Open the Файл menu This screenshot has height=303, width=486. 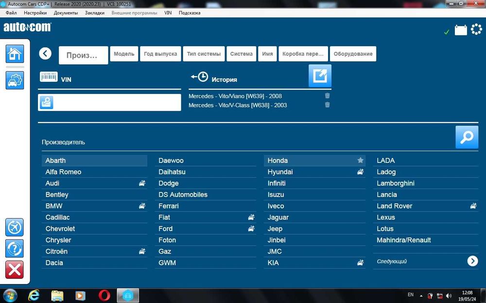(x=11, y=13)
